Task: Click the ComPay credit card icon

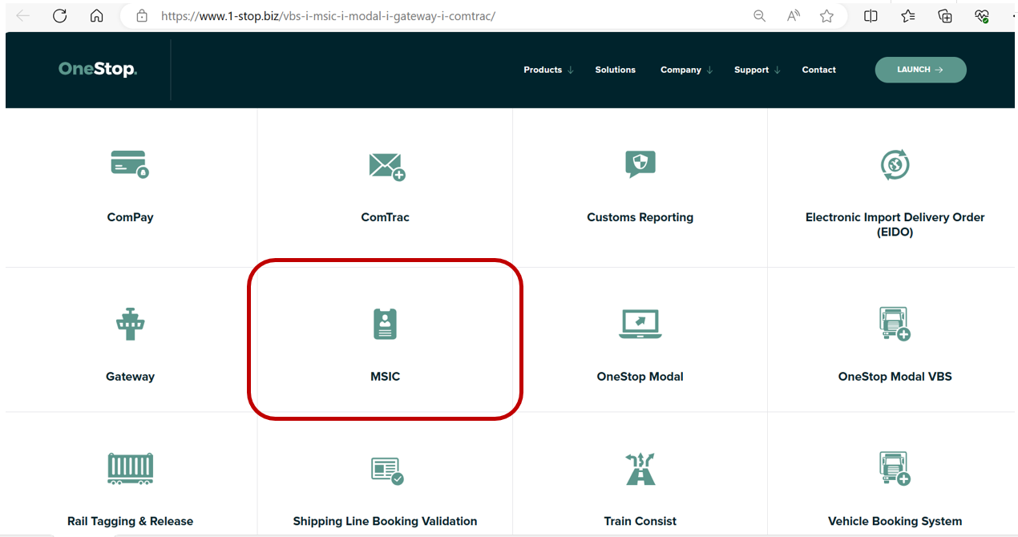Action: point(130,164)
